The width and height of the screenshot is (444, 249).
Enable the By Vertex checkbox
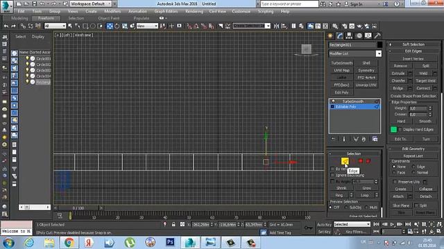pos(332,169)
